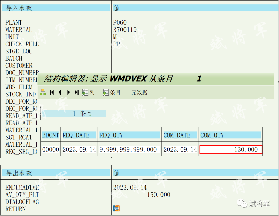Select the COM_QTY cell 130.000
Viewport: 279px width, 216px height.
tap(231, 149)
